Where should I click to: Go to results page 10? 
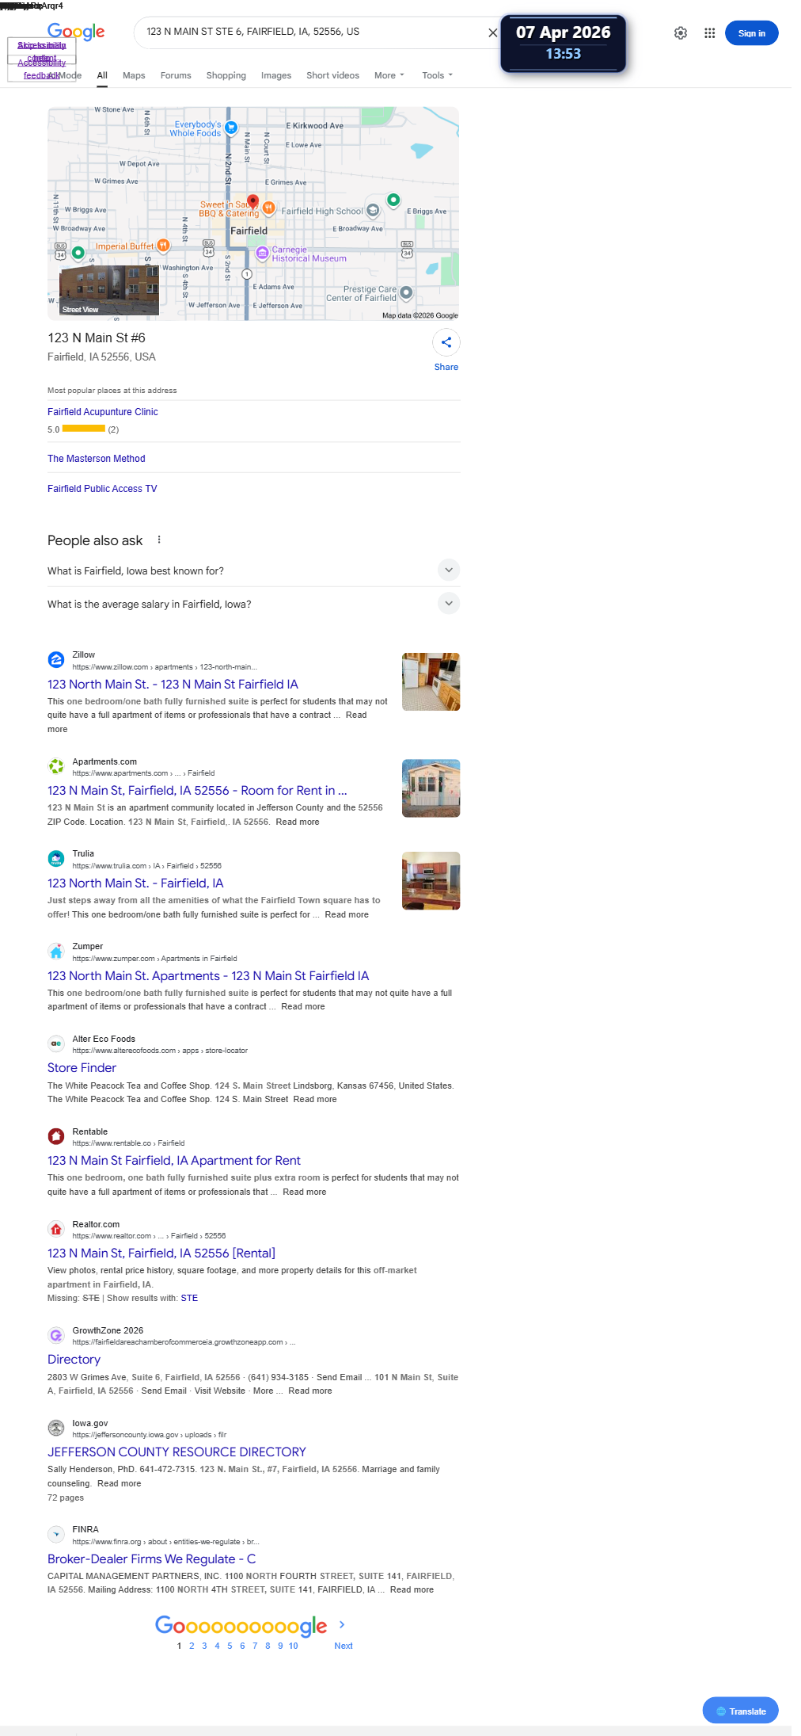point(293,1646)
